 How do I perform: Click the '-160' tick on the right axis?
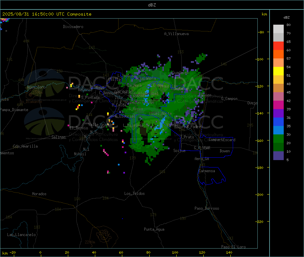pos(259,140)
